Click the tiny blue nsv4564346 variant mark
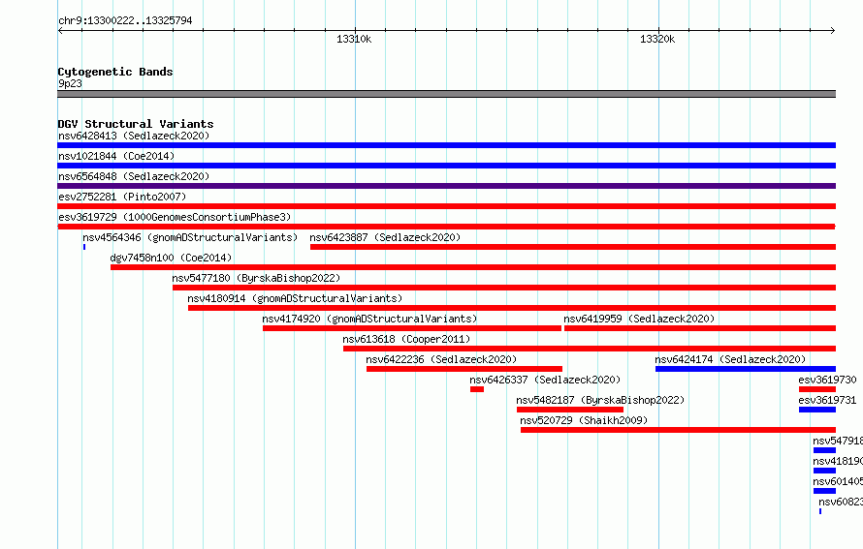 84,247
